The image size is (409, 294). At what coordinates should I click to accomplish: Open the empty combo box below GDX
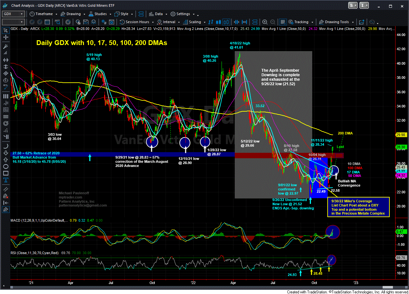13,22
